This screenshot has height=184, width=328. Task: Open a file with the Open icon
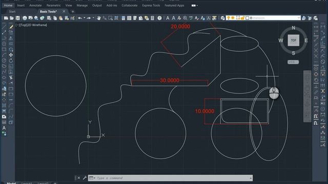12,18
